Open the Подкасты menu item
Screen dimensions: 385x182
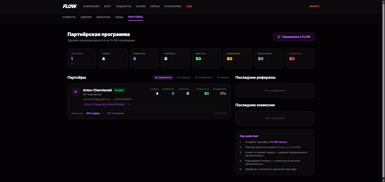(124, 6)
